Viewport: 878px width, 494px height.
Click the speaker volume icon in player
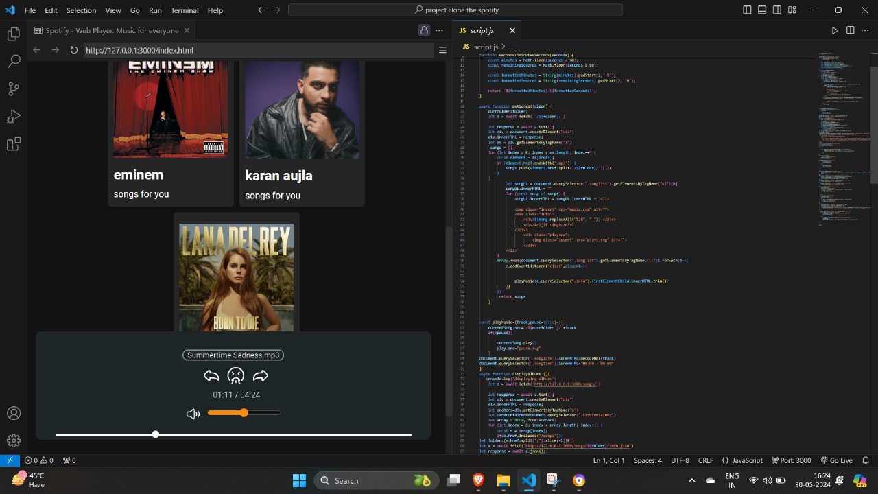193,413
